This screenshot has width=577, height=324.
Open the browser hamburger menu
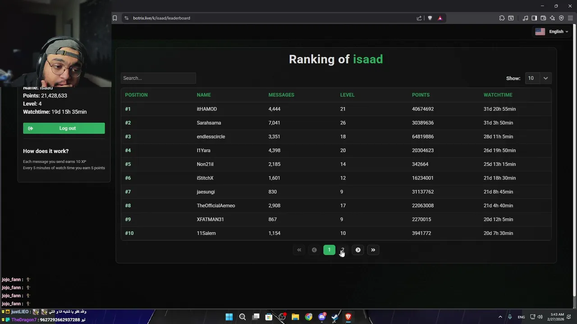coord(570,18)
